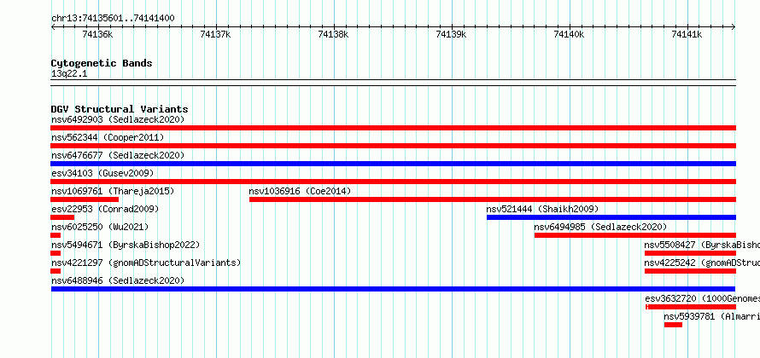This screenshot has width=760, height=358.
Task: Click nsv4221297 (gnomADStructuralVariants) label
Action: 146,263
